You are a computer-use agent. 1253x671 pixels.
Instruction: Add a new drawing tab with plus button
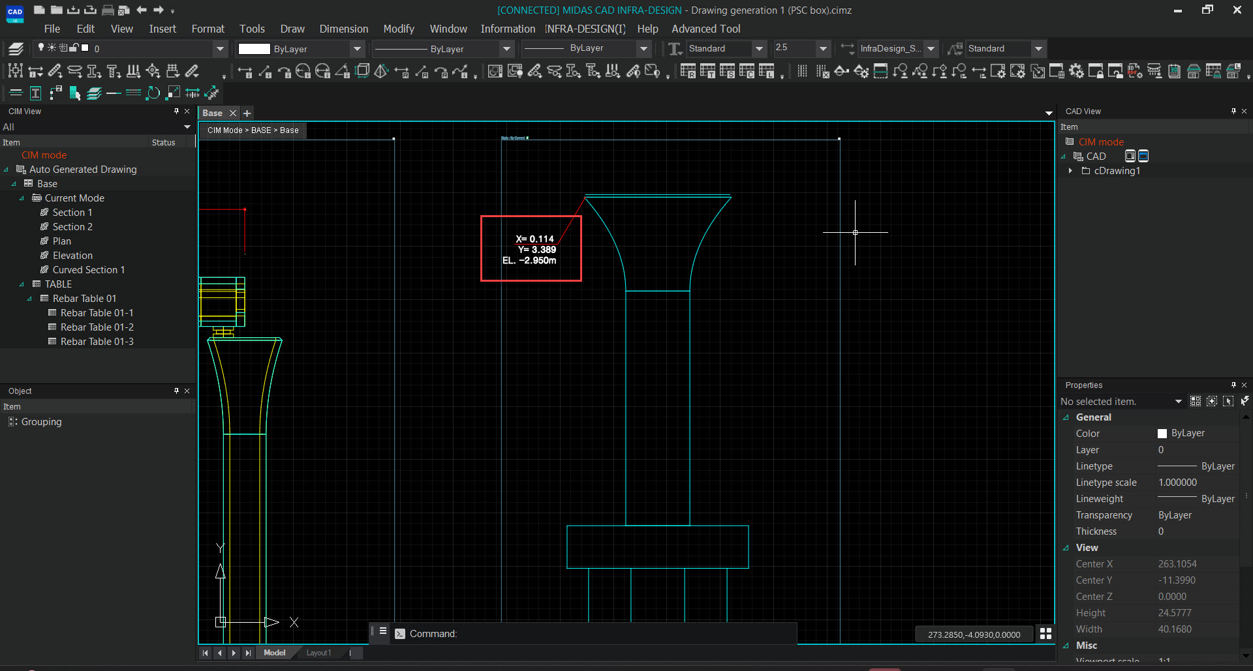(x=247, y=113)
